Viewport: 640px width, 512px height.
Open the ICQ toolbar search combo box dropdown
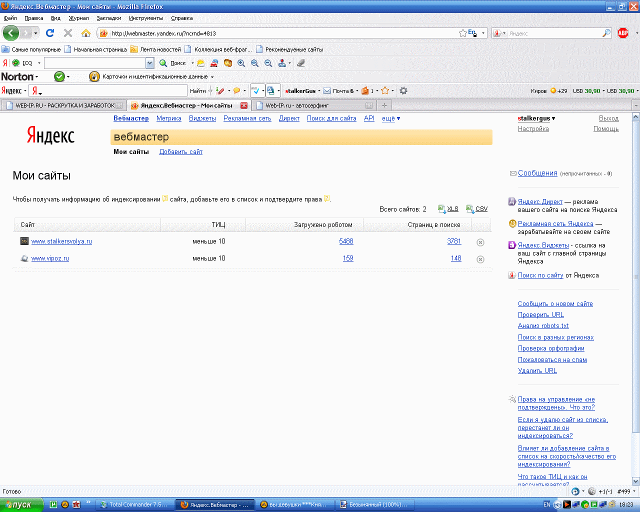[x=149, y=63]
